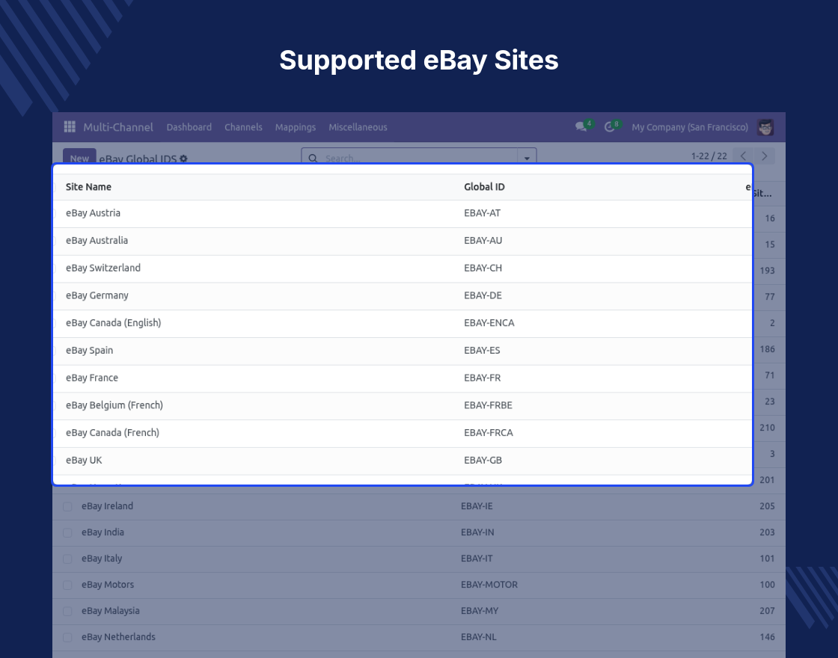Screen dimensions: 838x658
Task: Tick the eBay Malaysia row checkbox
Action: pos(67,611)
